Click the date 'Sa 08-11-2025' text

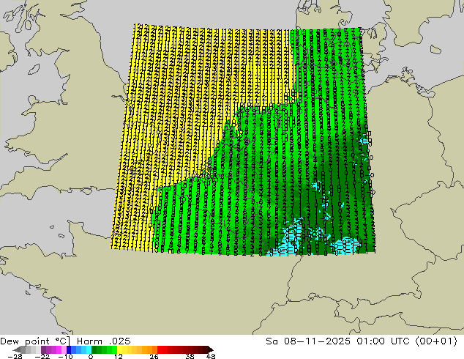pyautogui.click(x=308, y=341)
